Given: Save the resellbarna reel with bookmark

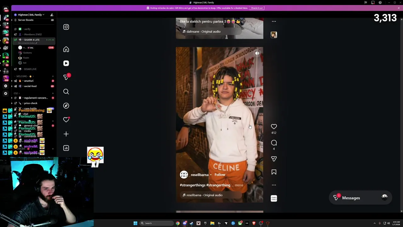Looking at the screenshot, I should [274, 172].
